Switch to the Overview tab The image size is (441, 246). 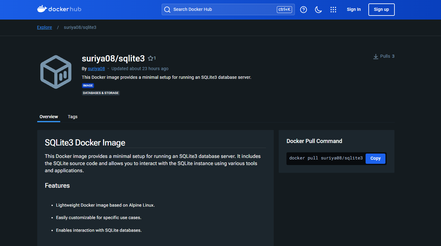click(49, 117)
